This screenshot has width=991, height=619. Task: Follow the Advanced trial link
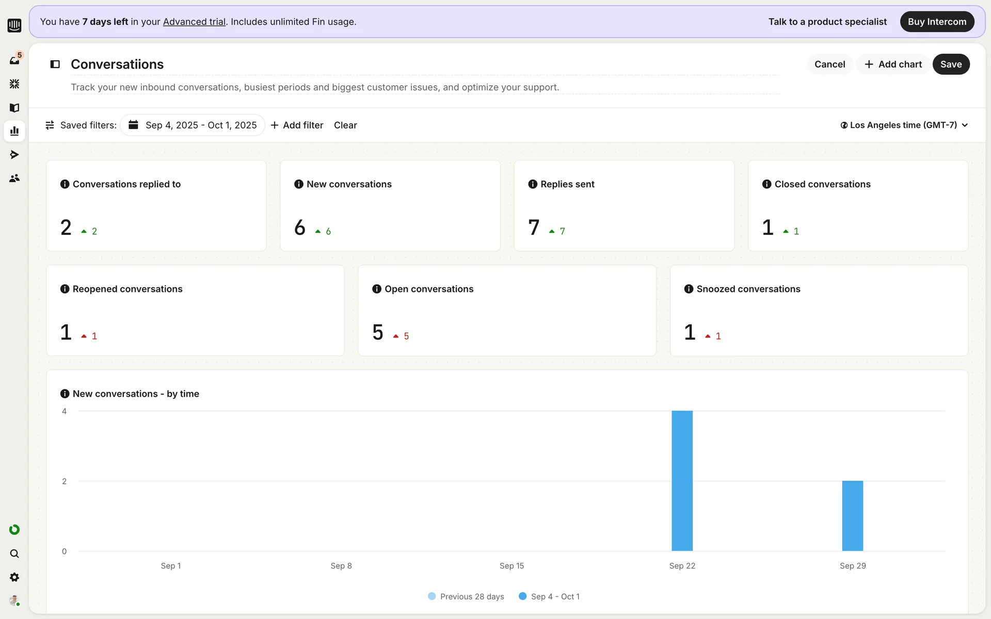(x=194, y=22)
